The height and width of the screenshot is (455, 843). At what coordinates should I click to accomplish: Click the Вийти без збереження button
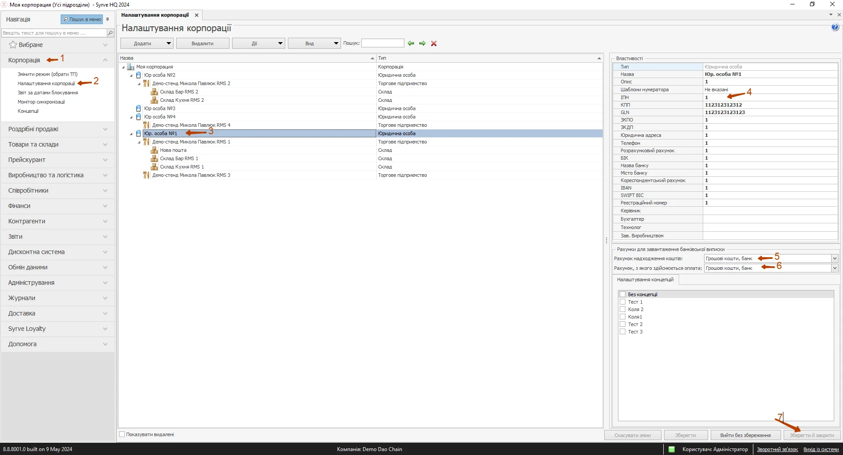click(x=745, y=435)
